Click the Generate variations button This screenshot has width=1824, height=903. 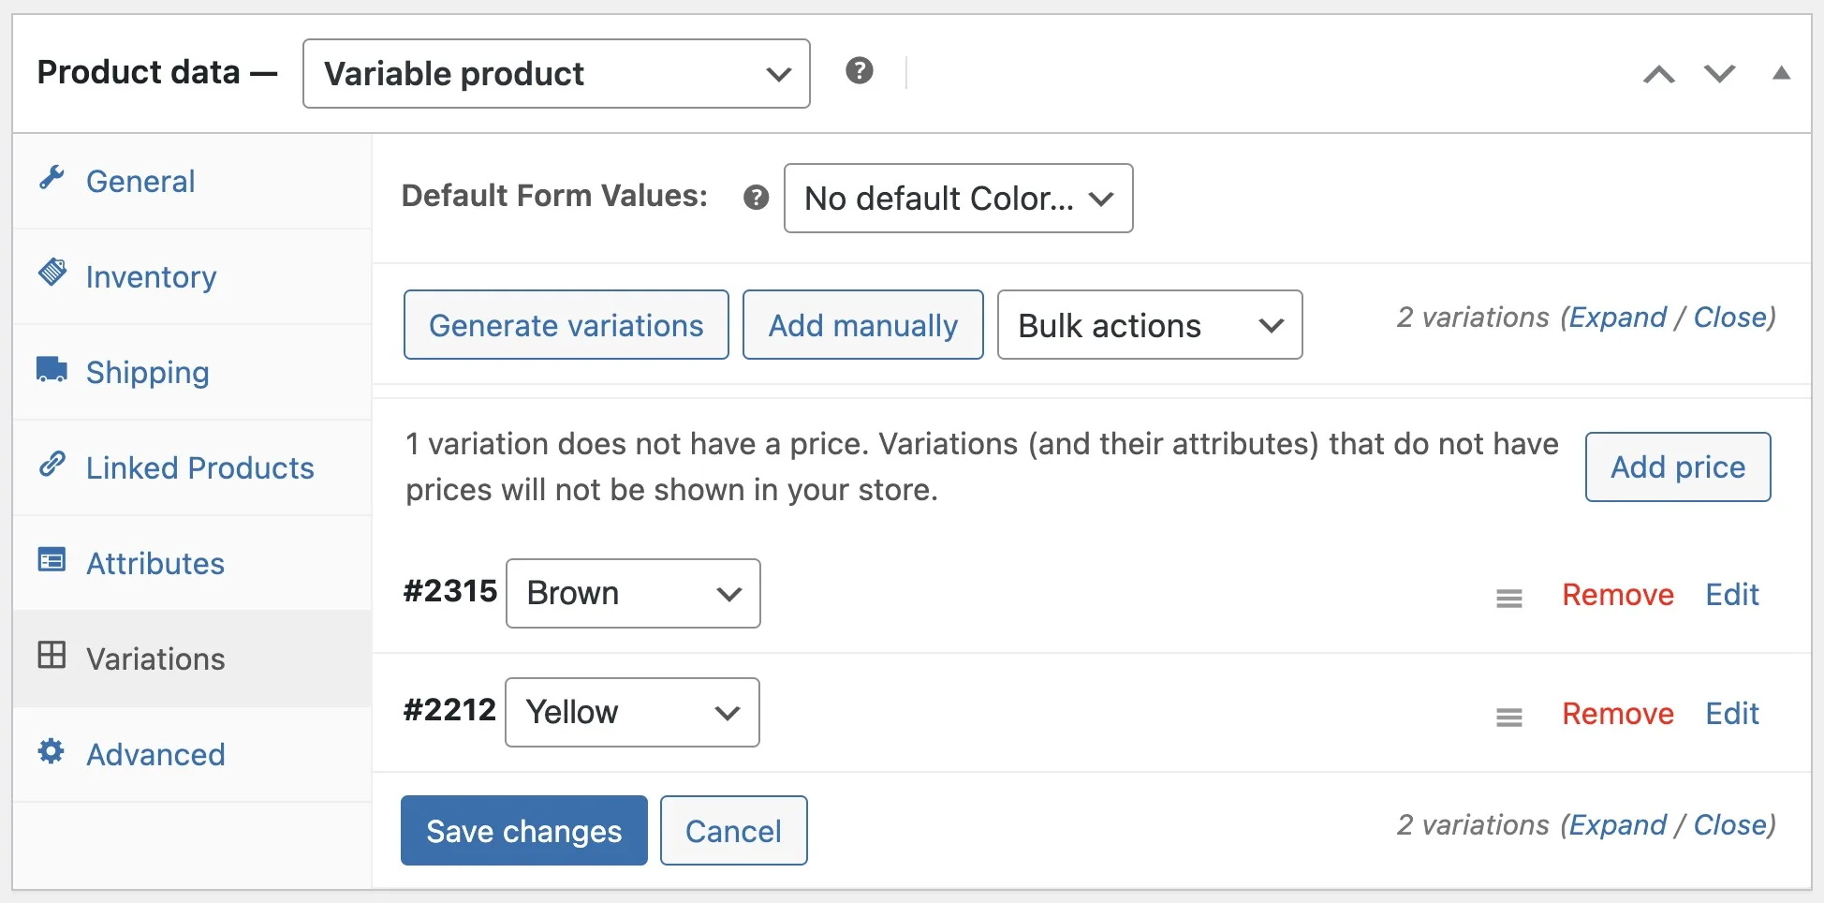click(566, 325)
